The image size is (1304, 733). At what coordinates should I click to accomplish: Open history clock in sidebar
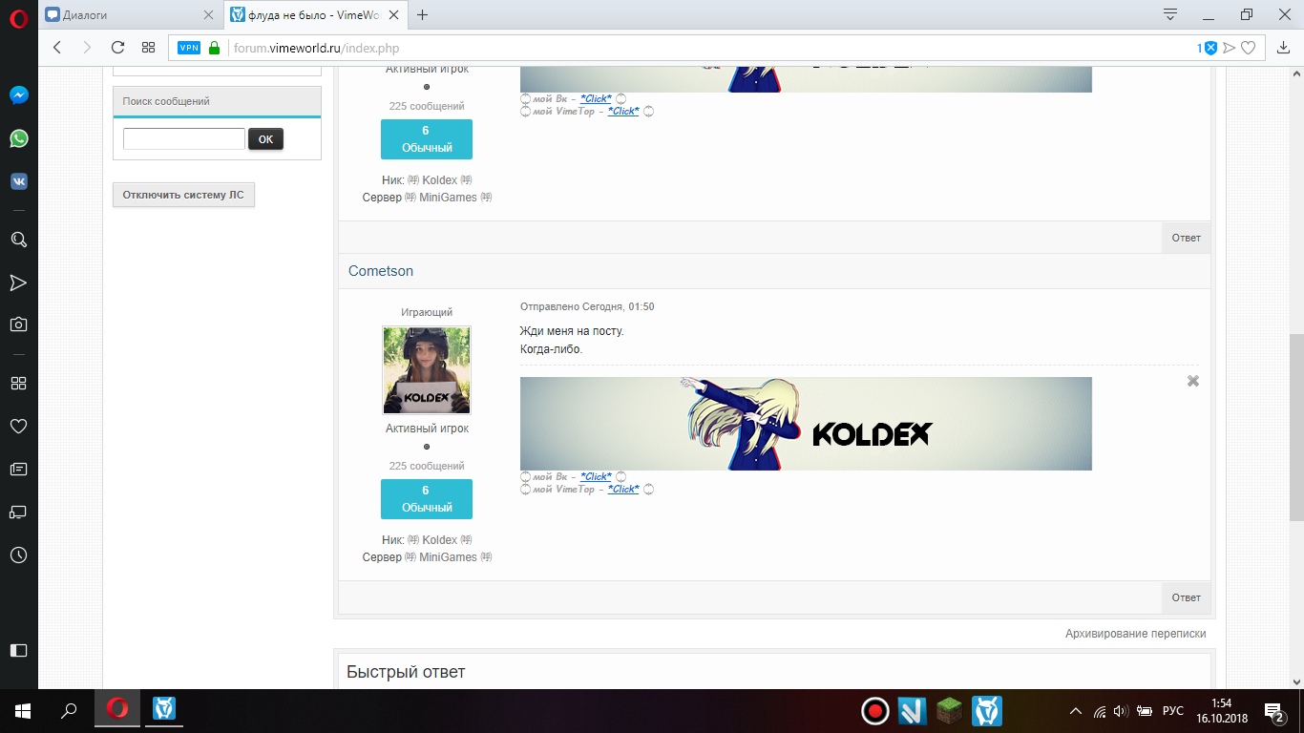point(18,555)
